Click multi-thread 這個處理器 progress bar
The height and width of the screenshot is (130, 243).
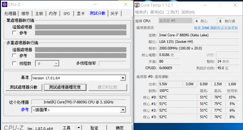click(81, 50)
